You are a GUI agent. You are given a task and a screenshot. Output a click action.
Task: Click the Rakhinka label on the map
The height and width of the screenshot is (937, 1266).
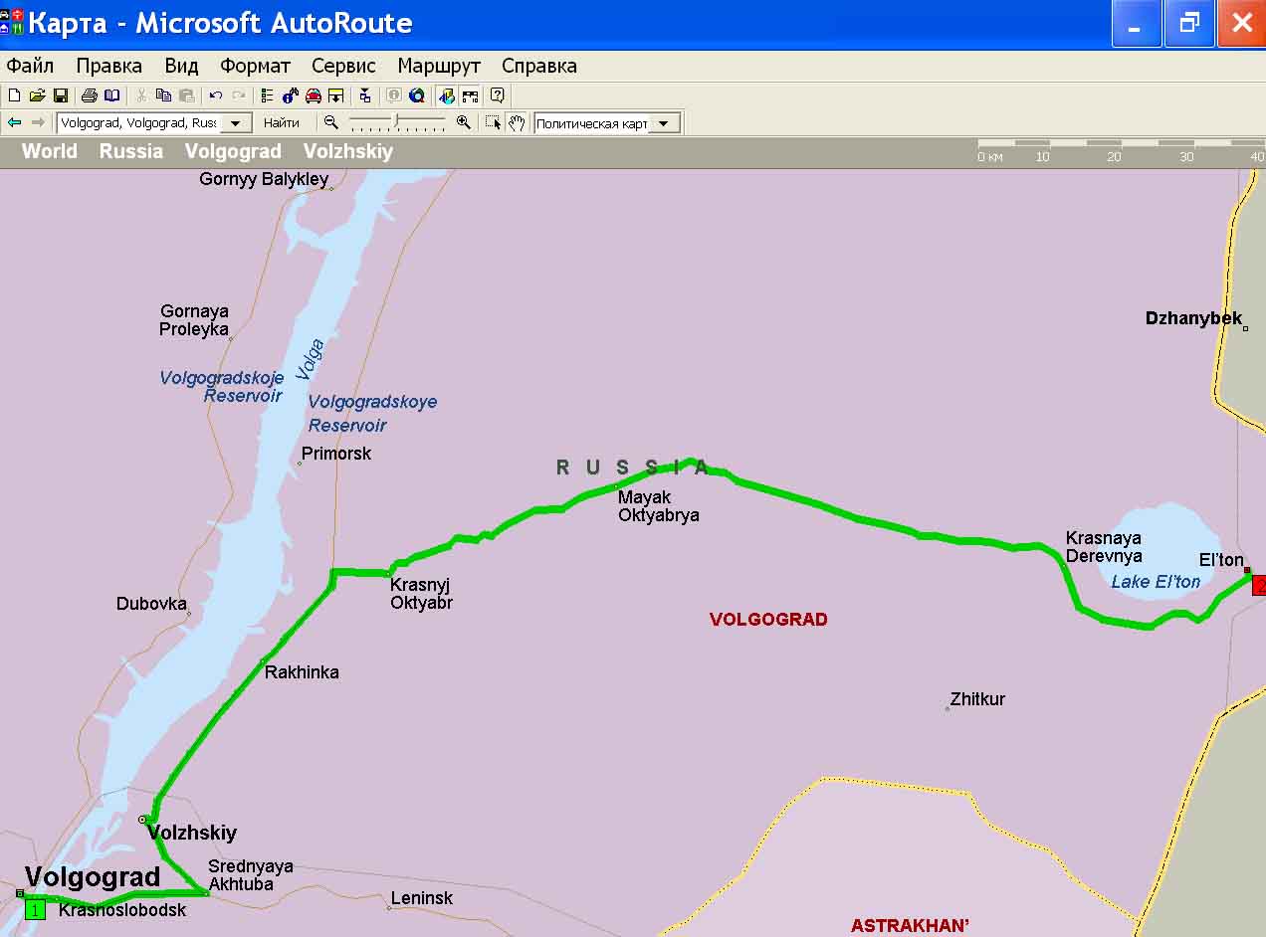(302, 672)
